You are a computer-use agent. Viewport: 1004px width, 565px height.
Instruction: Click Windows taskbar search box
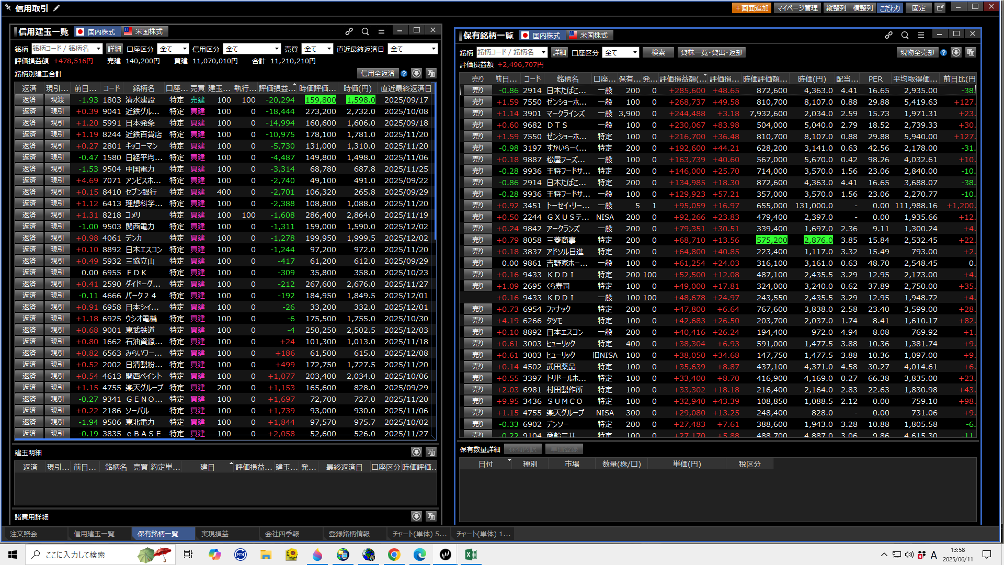tap(99, 555)
